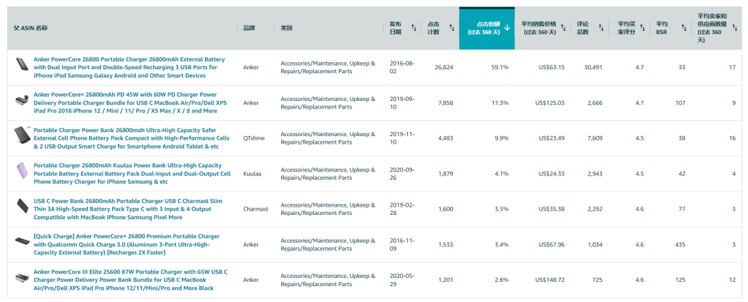
Task: Open Anker PowerCore III Elite 25600 link
Action: [130, 280]
